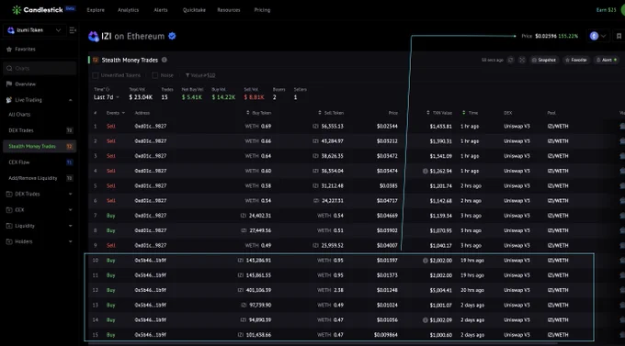Enable the Noise checkbox
Screen dimensions: 625x346
(x=155, y=75)
